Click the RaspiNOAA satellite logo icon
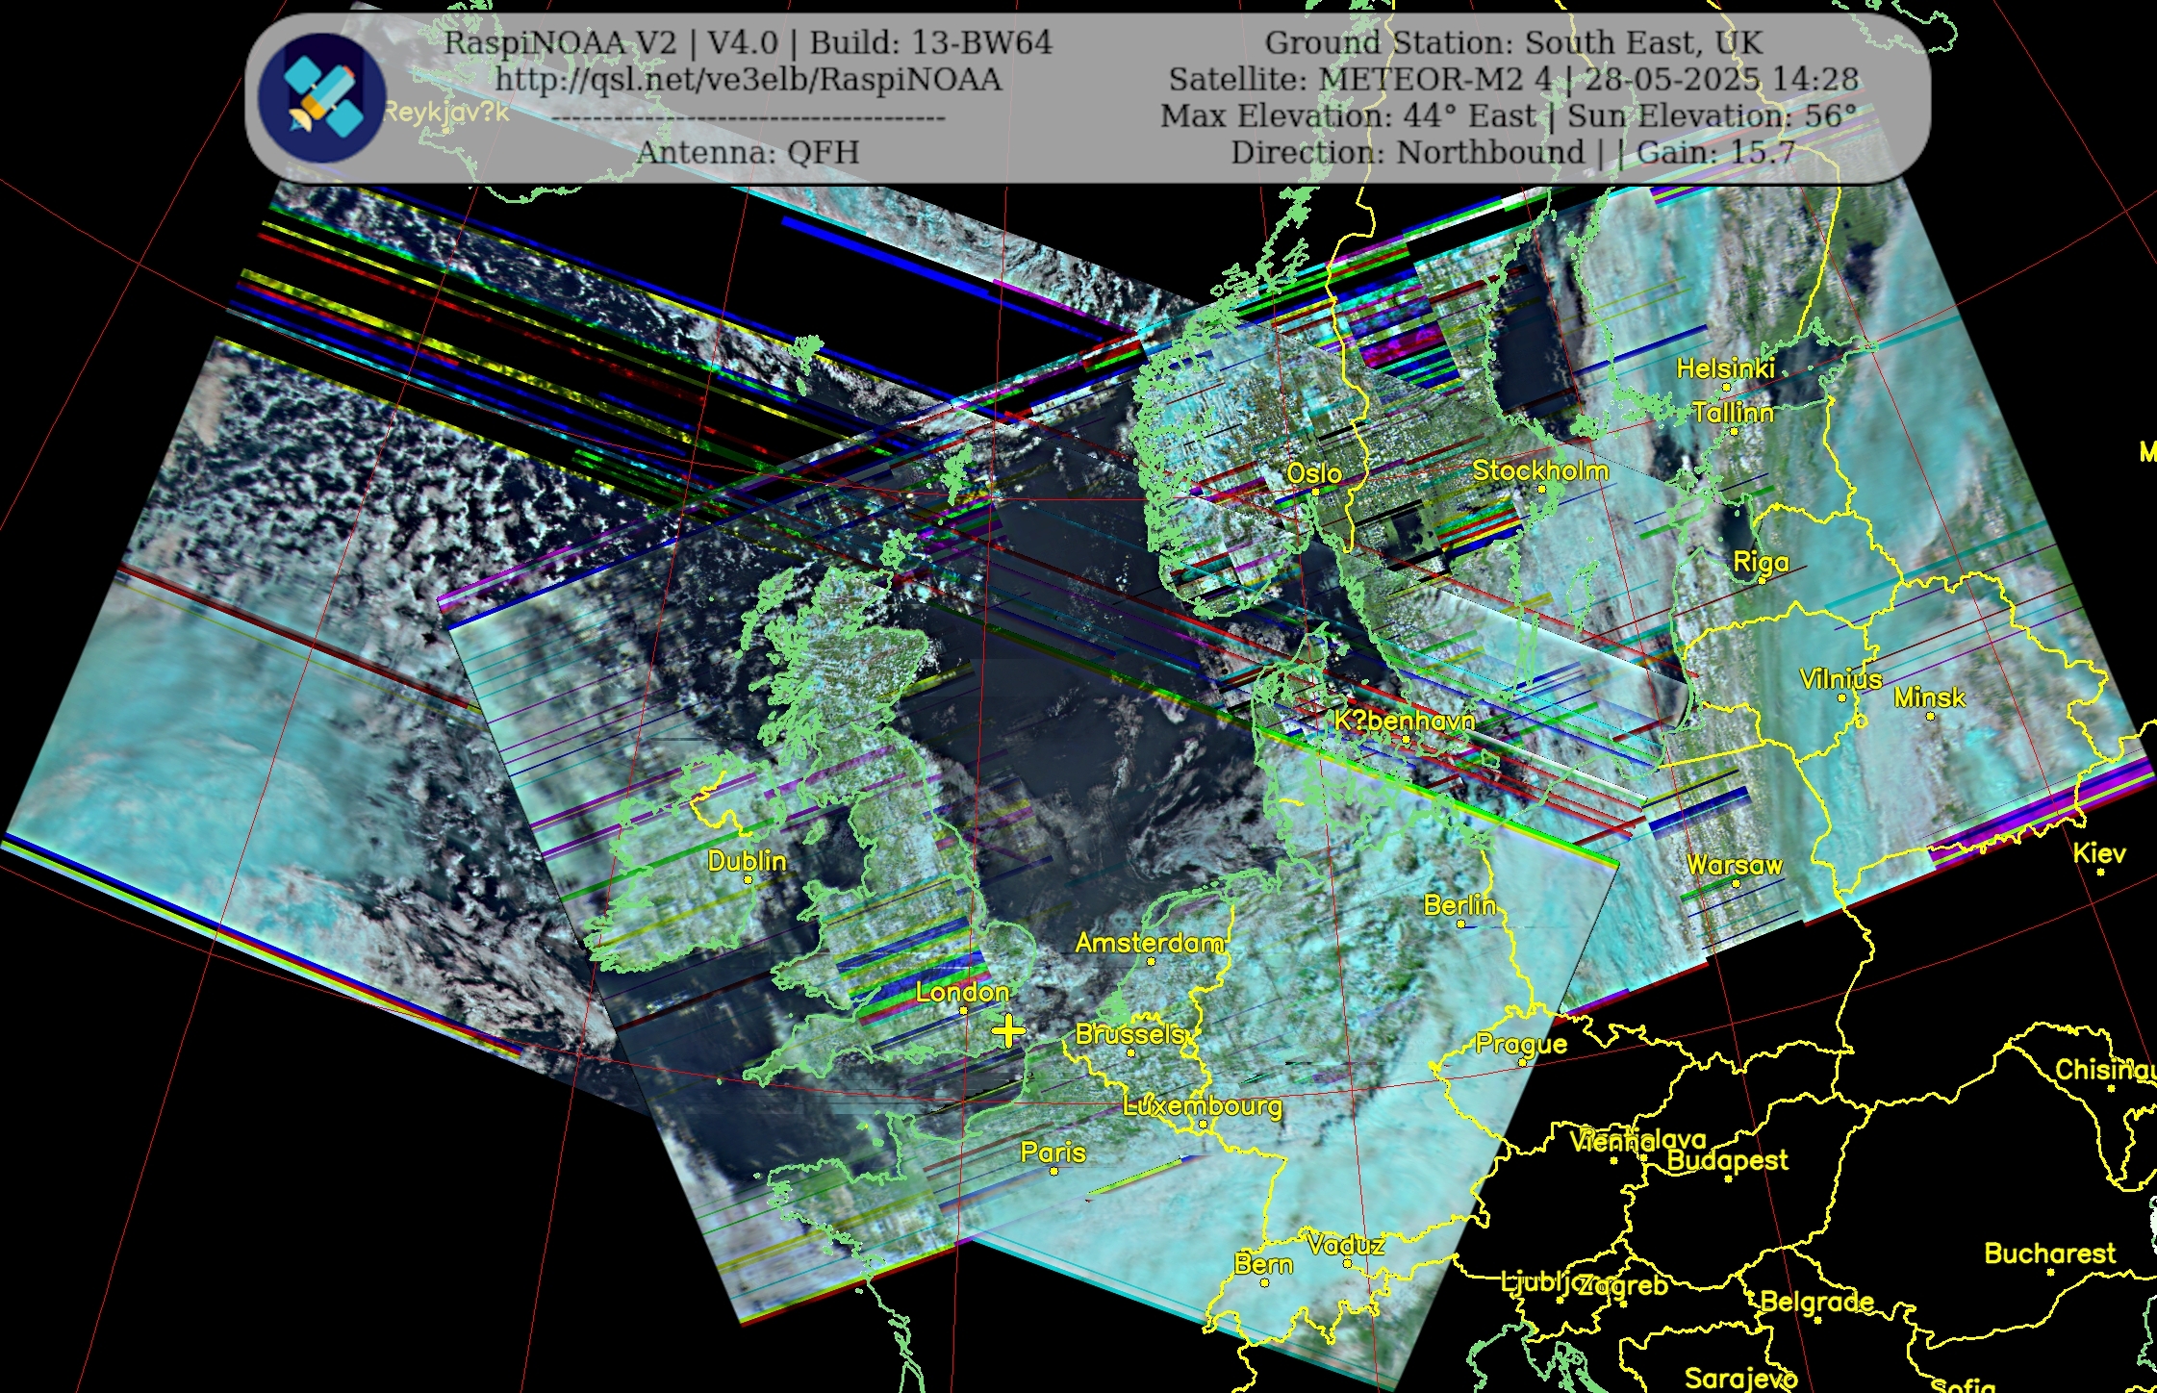2157x1393 pixels. [x=322, y=98]
